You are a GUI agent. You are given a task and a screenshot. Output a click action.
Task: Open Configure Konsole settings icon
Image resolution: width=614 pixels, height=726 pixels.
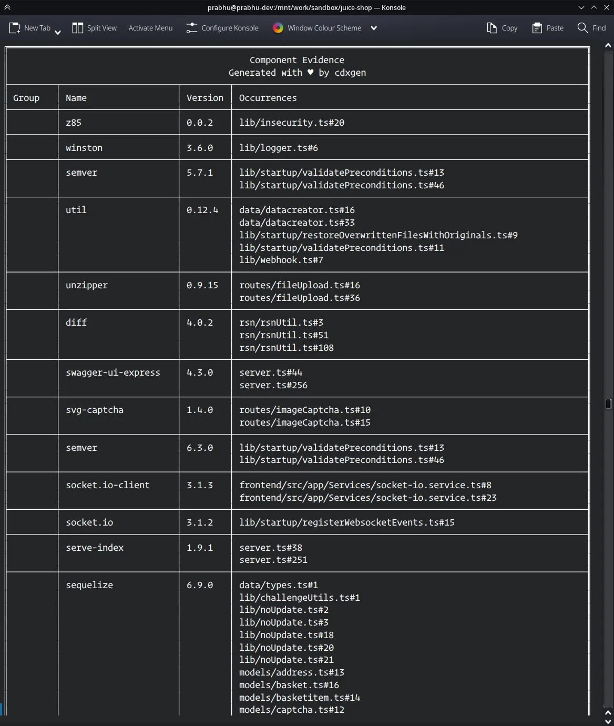pyautogui.click(x=191, y=27)
